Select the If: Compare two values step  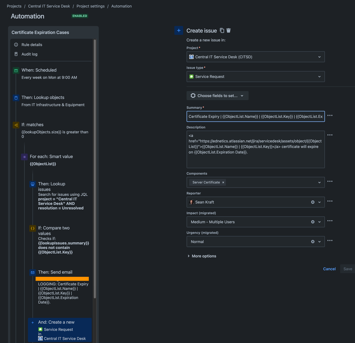click(x=60, y=240)
